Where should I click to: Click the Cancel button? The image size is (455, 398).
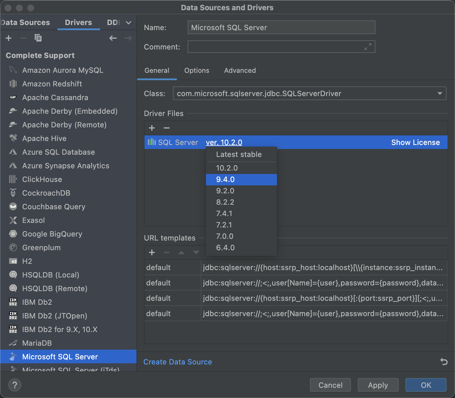[330, 385]
